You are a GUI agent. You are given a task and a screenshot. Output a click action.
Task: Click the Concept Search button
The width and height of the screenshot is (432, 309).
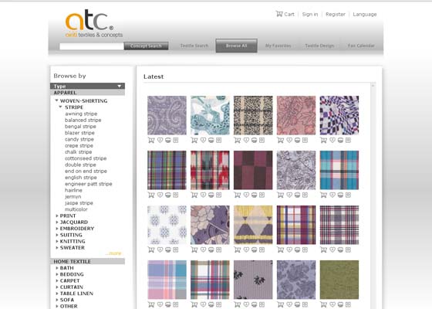[146, 46]
